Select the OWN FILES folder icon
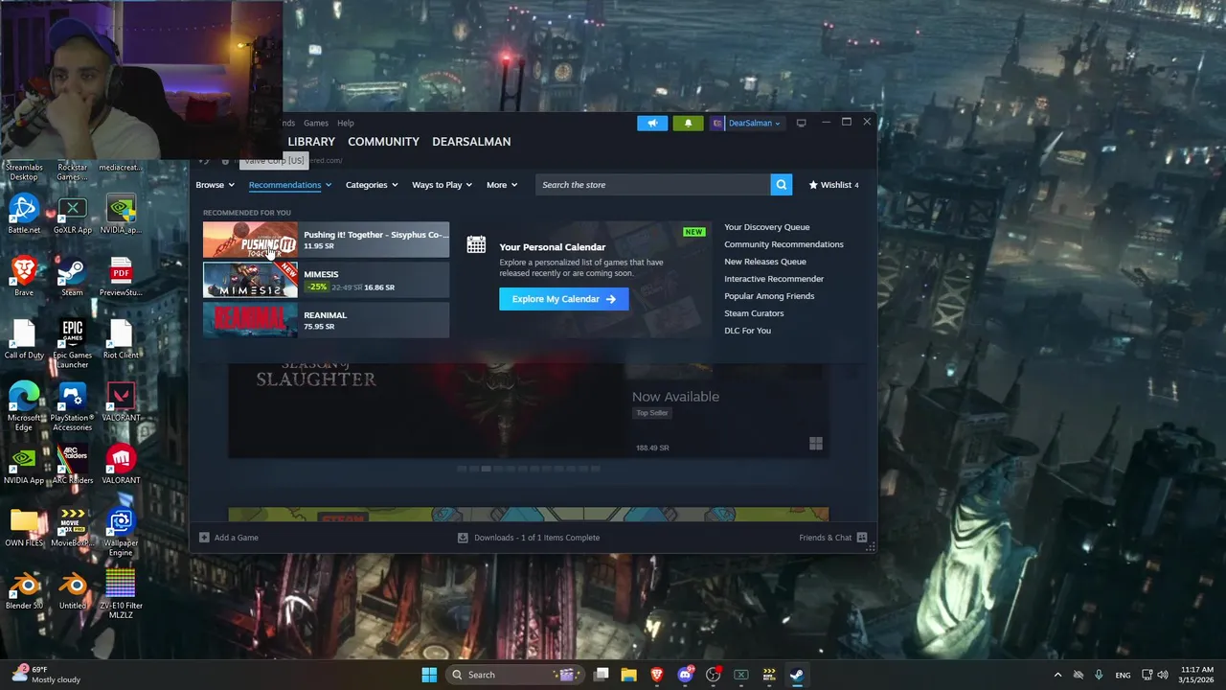1226x690 pixels. [x=24, y=526]
